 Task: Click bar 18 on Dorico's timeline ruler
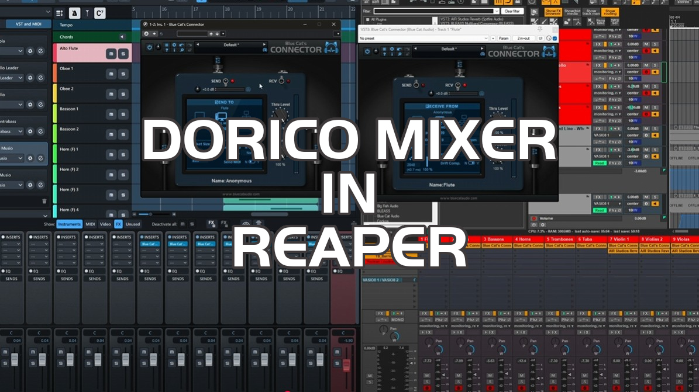tap(228, 9)
